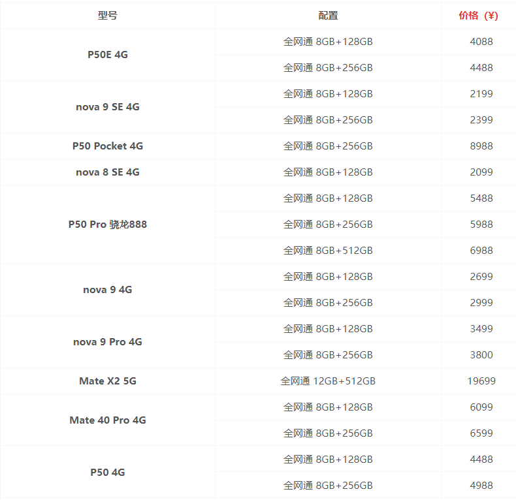Screen dimensions: 516x500
Task: Select the nova 9 SE 4G model cell
Action: (x=108, y=107)
